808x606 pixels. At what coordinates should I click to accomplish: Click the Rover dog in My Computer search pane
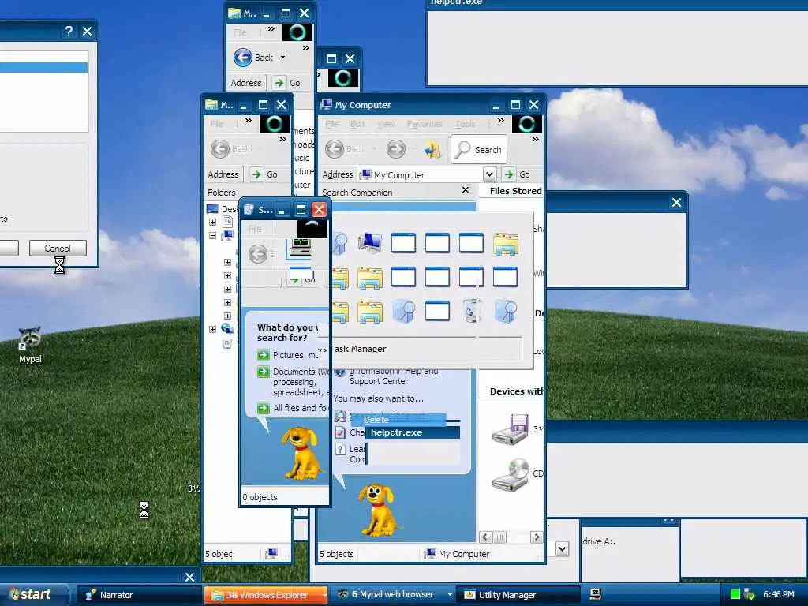[x=380, y=511]
